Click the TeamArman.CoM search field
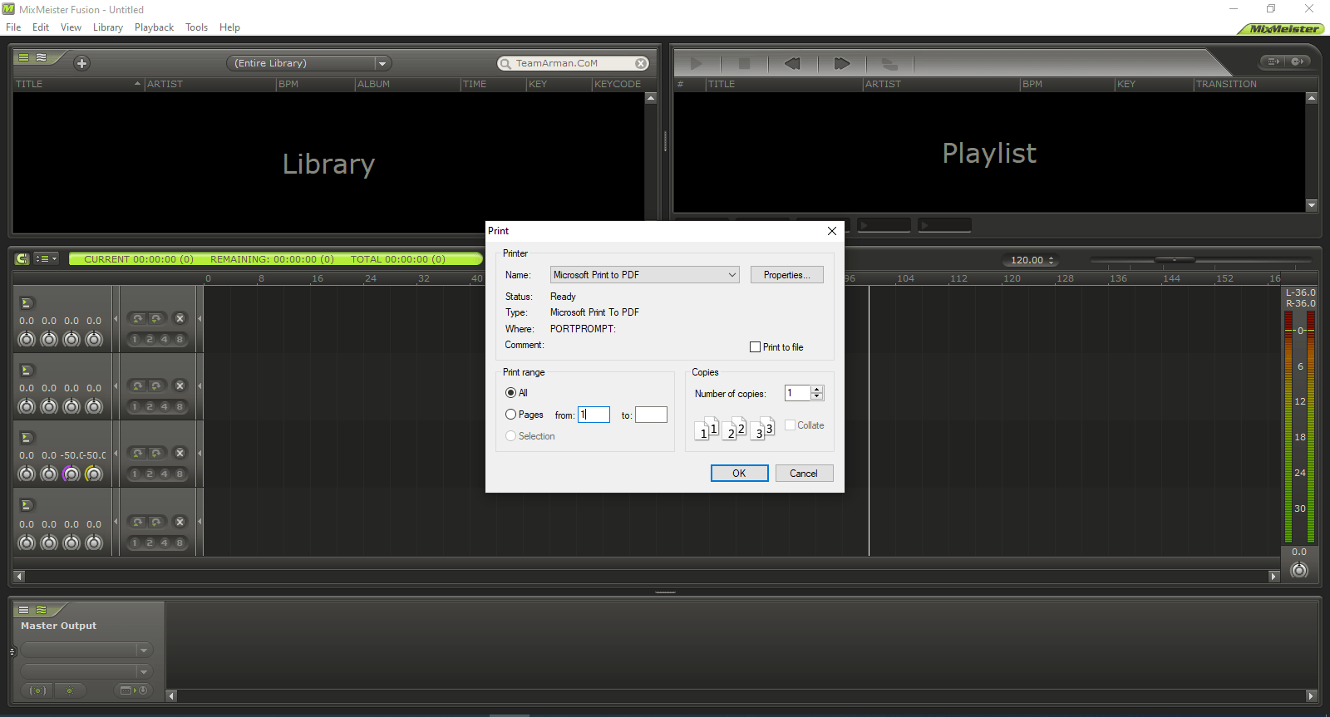 [x=573, y=63]
